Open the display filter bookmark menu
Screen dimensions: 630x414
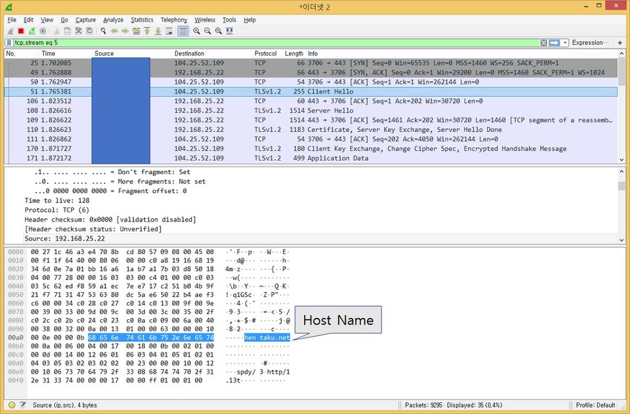tap(9, 43)
